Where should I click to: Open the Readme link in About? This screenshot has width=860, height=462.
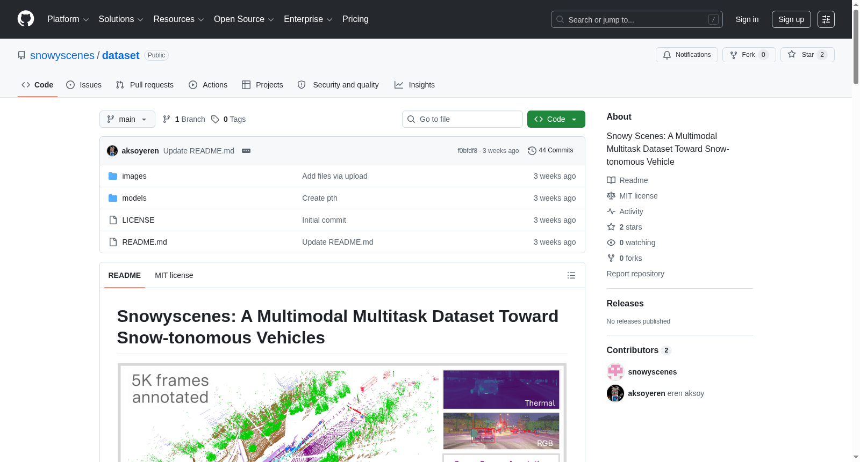627,180
